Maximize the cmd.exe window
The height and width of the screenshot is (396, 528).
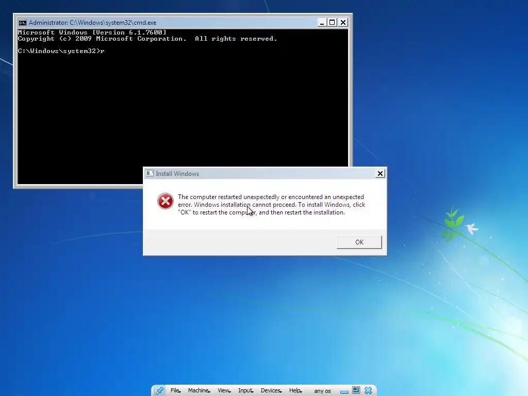tap(332, 23)
